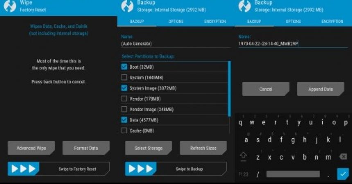Image resolution: width=352 pixels, height=184 pixels.
Task: Tap the backspace key on the keyboard
Action: (x=343, y=157)
